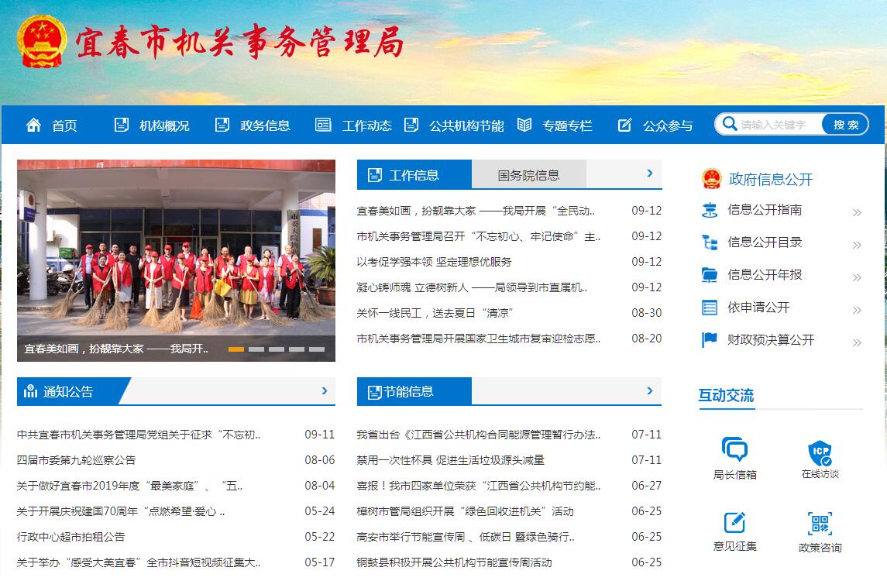Click the magnifier icon in search box
The image size is (887, 581).
(730, 124)
